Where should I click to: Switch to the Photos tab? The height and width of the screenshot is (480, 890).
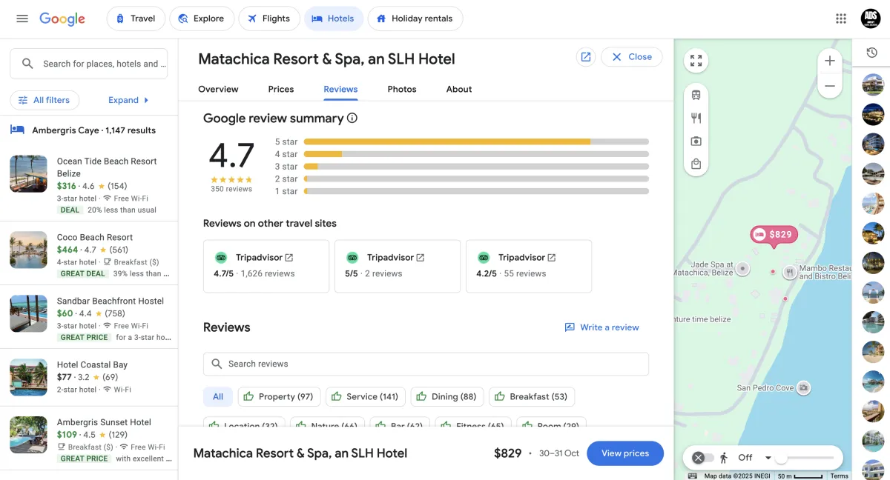pos(402,89)
